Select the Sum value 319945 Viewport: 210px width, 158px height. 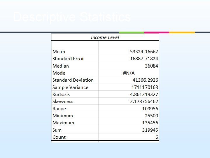click(x=150, y=130)
